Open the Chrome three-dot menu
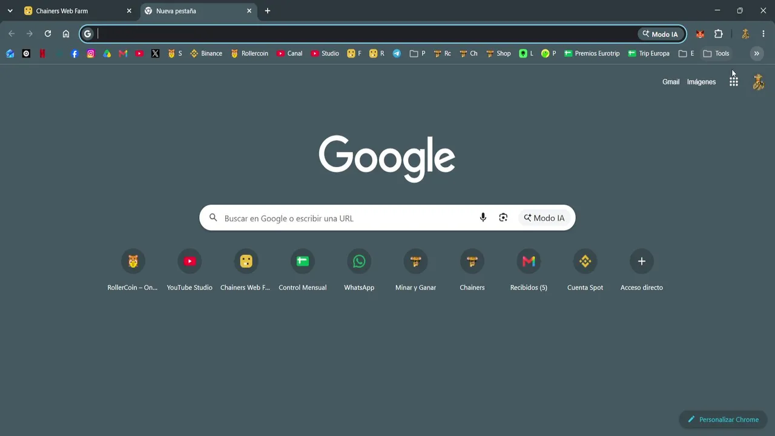Screen dimensions: 775x436 (763, 34)
